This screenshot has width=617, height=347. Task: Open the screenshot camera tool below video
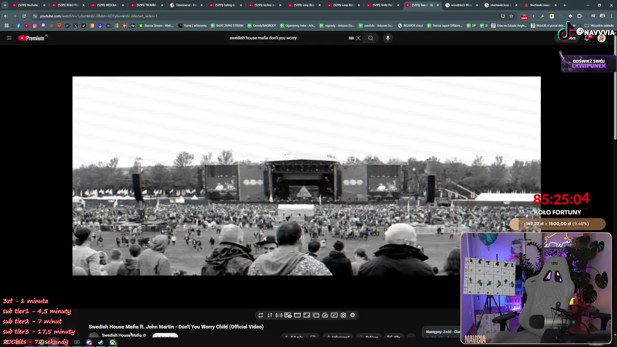coord(343,315)
